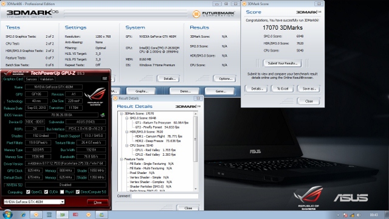This screenshot has height=219, width=389.
Task: Click the Comment input field
Action: point(165,196)
